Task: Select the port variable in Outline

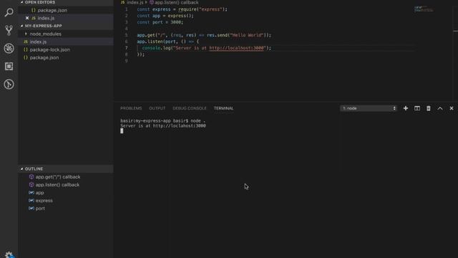Action: (40, 209)
